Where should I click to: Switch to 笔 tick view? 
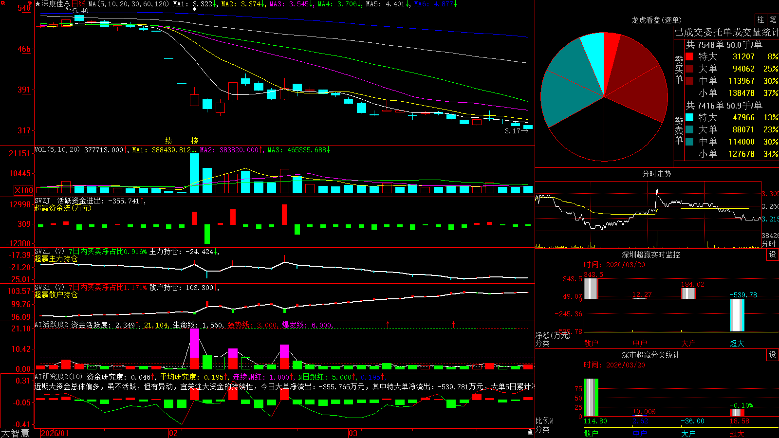(773, 19)
